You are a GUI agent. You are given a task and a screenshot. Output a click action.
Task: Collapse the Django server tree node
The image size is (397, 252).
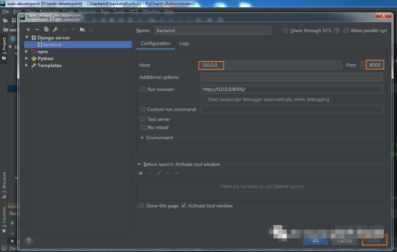click(x=27, y=38)
